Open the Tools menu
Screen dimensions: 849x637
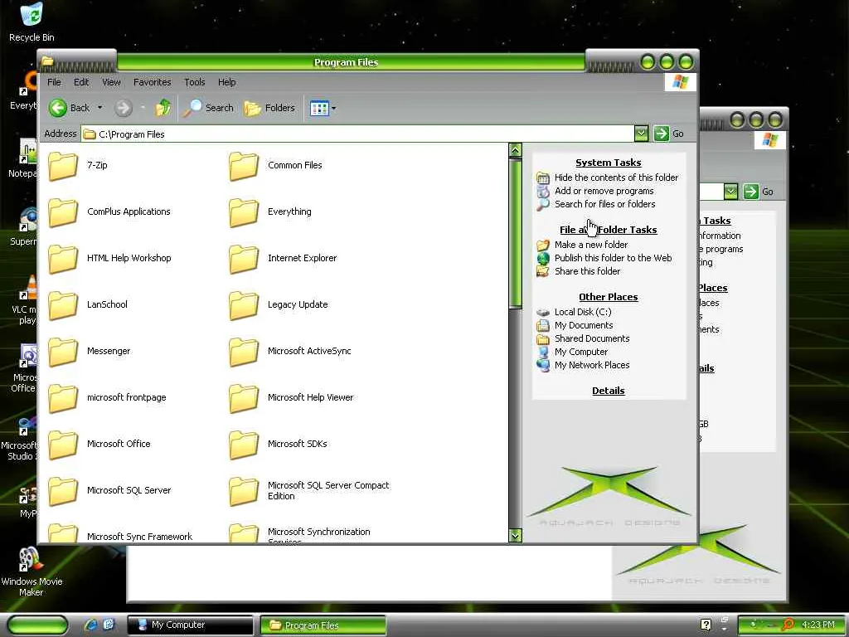194,82
